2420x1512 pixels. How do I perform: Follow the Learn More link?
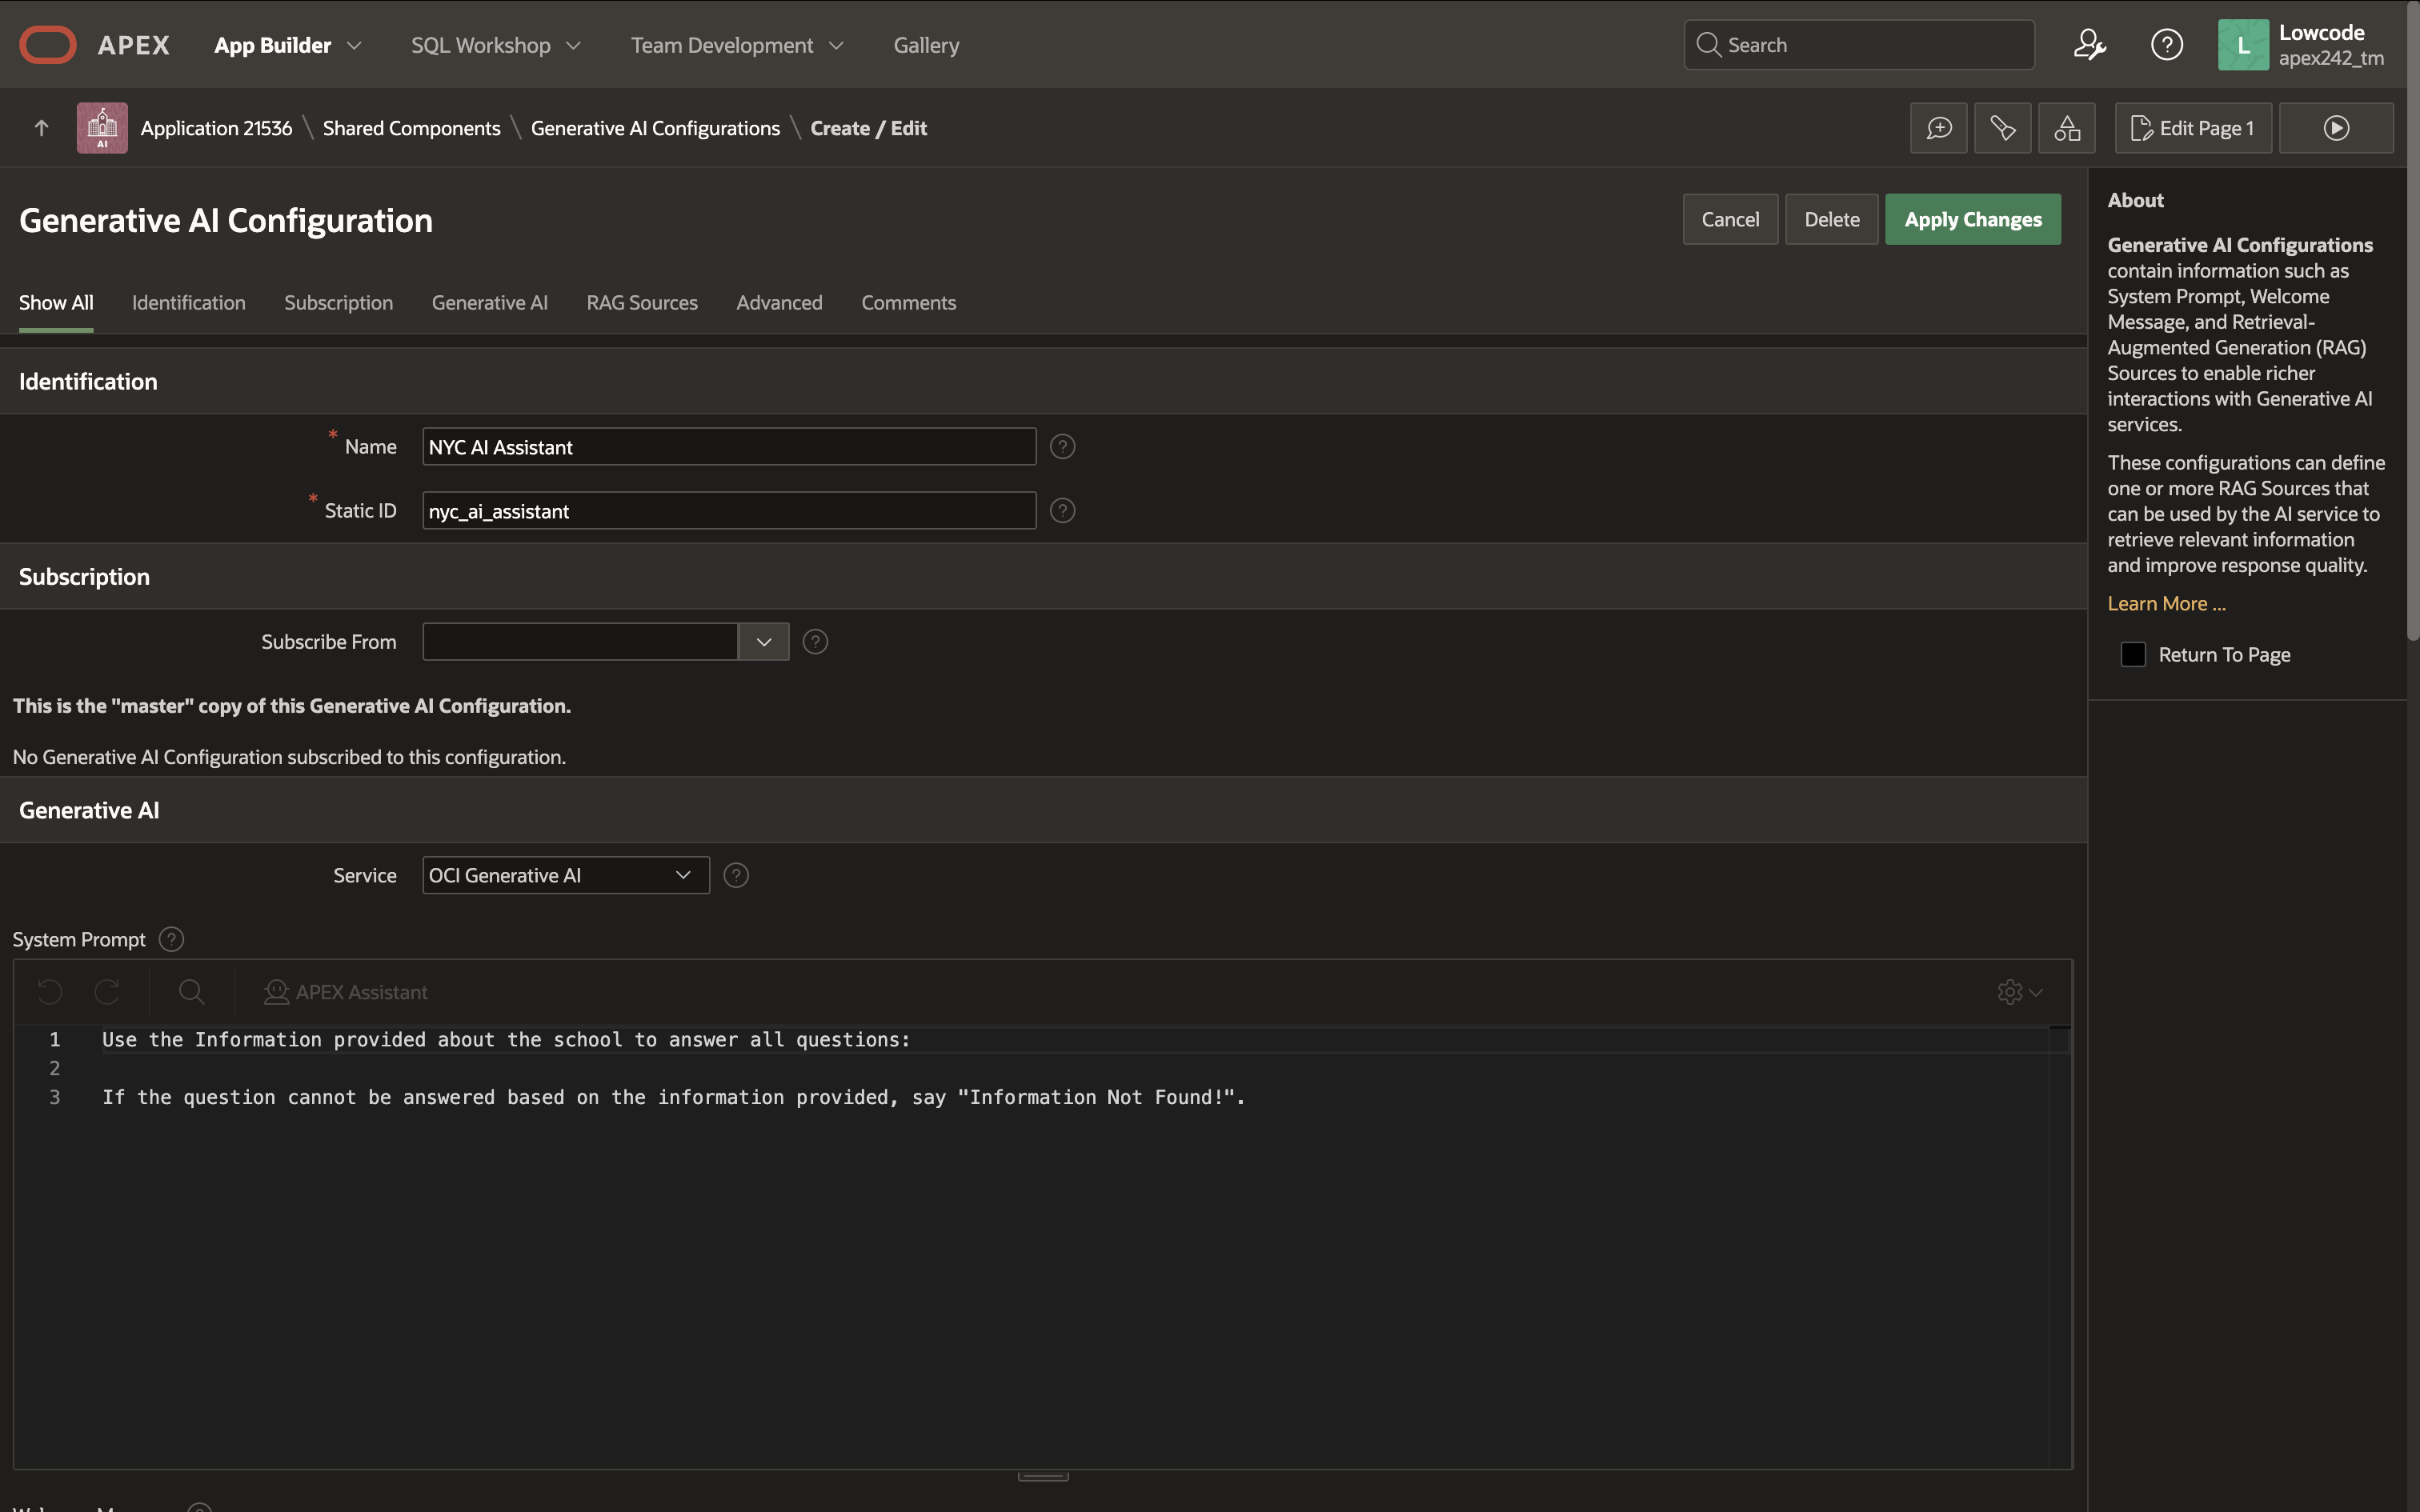tap(2166, 604)
